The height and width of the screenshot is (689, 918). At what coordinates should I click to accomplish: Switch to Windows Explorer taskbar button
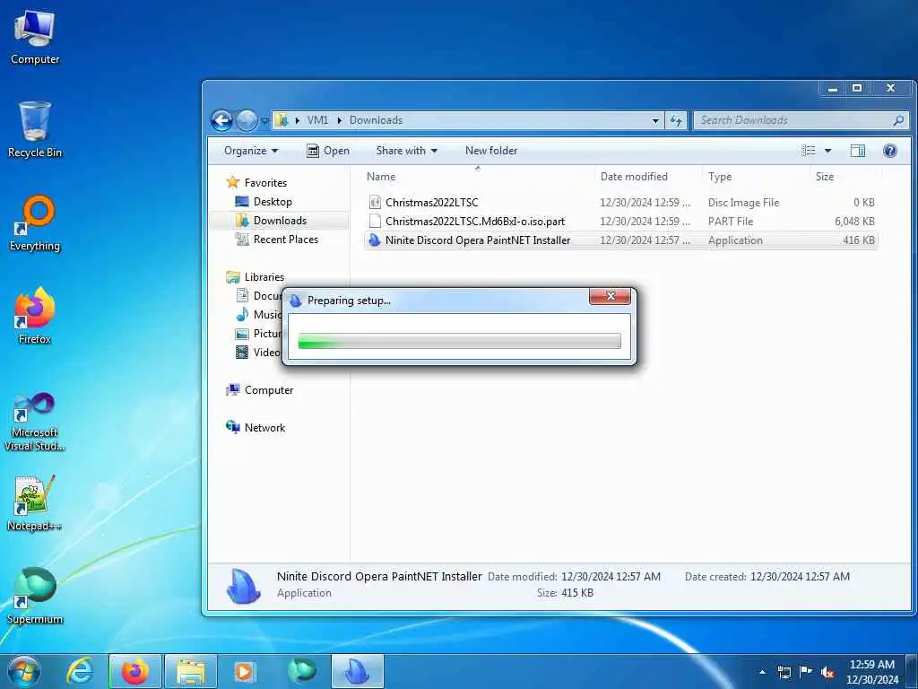191,671
